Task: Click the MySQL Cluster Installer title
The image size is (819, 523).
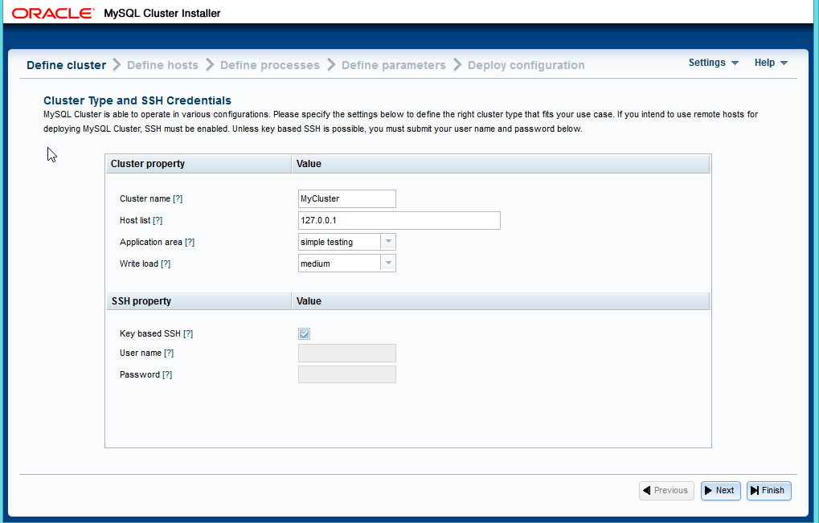Action: pos(162,14)
